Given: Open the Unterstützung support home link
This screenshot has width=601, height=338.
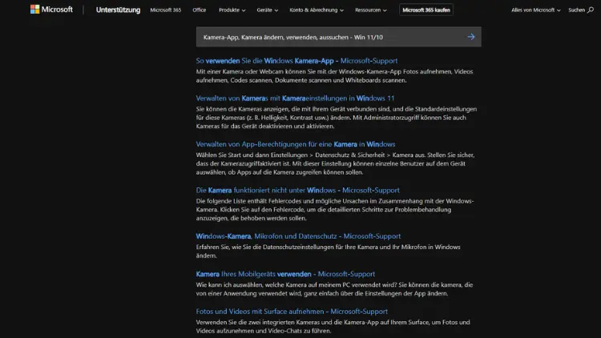Looking at the screenshot, I should click(118, 10).
